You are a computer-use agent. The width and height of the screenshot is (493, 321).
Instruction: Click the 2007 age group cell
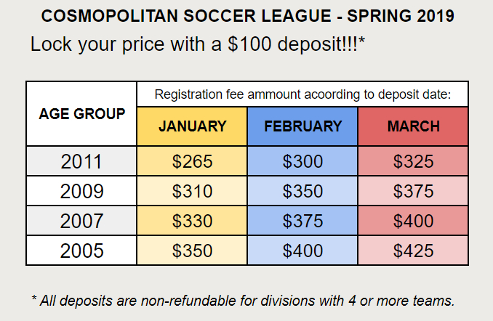(x=81, y=221)
